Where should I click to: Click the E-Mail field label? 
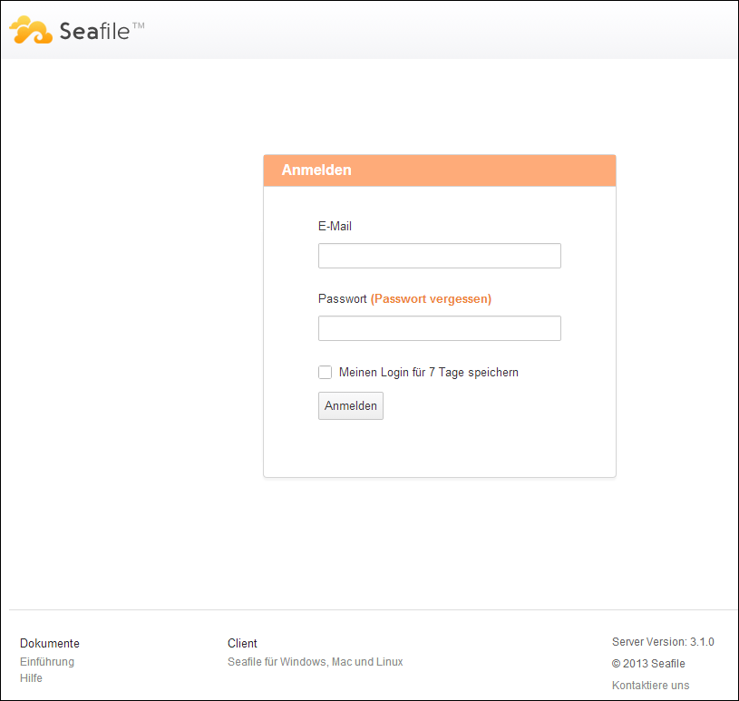[x=335, y=226]
